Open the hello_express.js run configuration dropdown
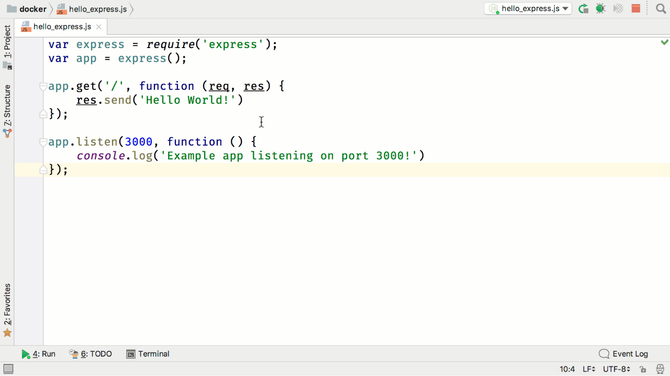 click(x=528, y=8)
